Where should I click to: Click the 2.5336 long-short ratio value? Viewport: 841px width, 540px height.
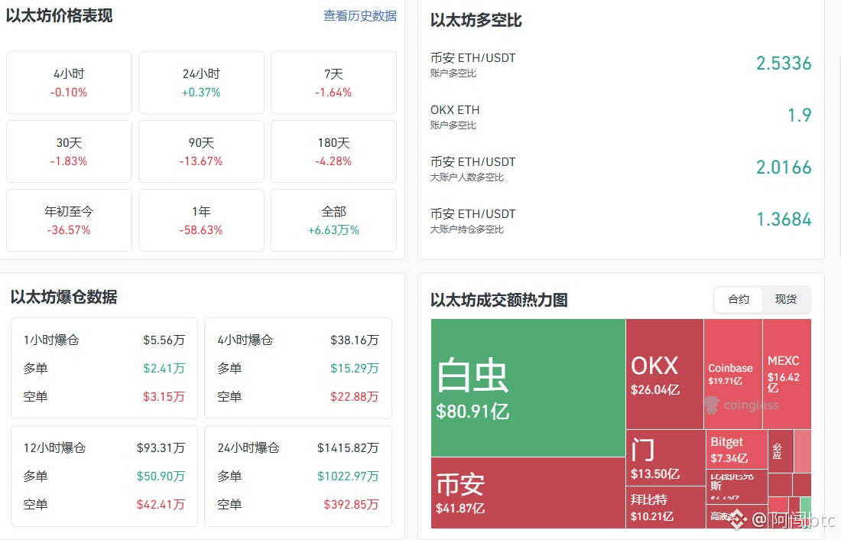pyautogui.click(x=784, y=63)
